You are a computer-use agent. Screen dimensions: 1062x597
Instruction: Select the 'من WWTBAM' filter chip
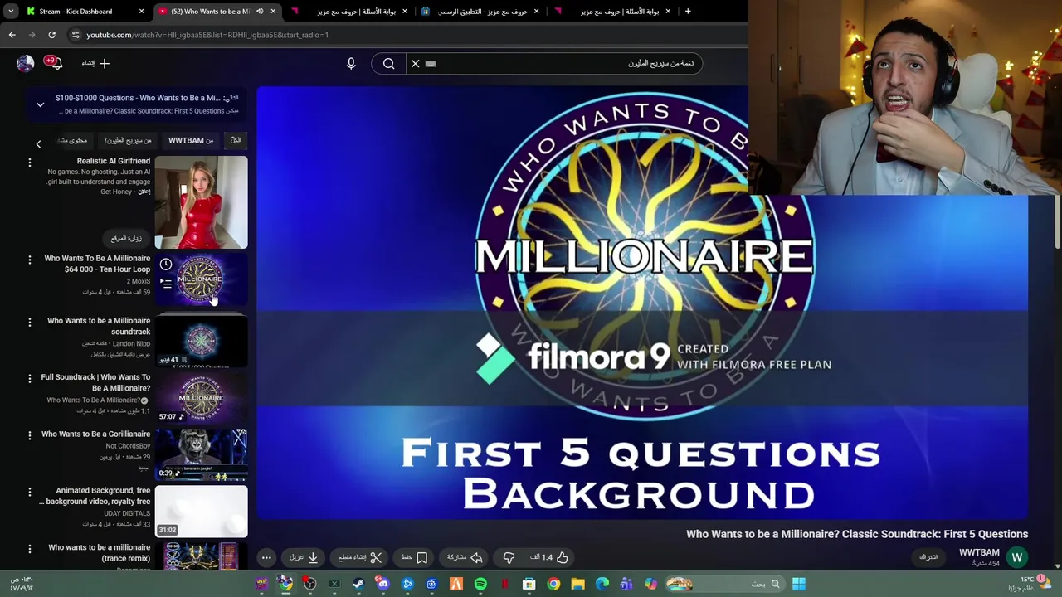(x=191, y=140)
